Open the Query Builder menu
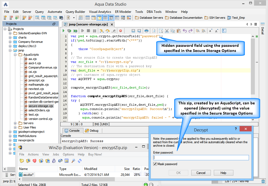This screenshot has width=268, height=186. (75, 12)
